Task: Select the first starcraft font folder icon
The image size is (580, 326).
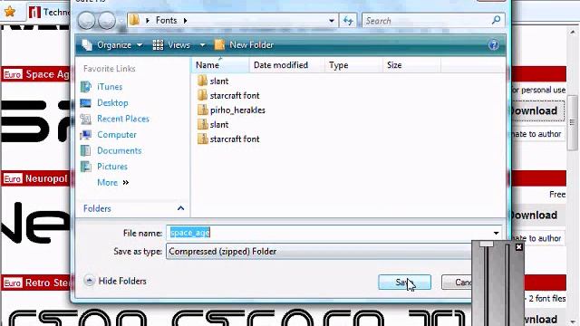Action: pyautogui.click(x=202, y=95)
